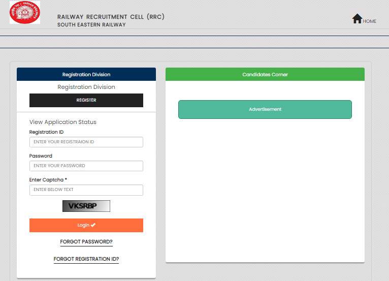Click the South Eastern Railway subtitle

(91, 25)
